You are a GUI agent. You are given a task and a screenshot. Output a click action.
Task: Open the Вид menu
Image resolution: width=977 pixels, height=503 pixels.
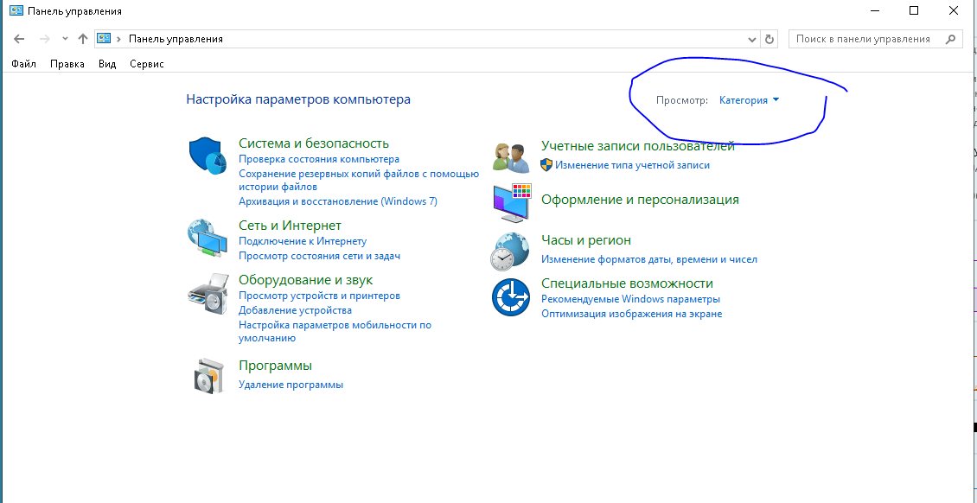[107, 63]
